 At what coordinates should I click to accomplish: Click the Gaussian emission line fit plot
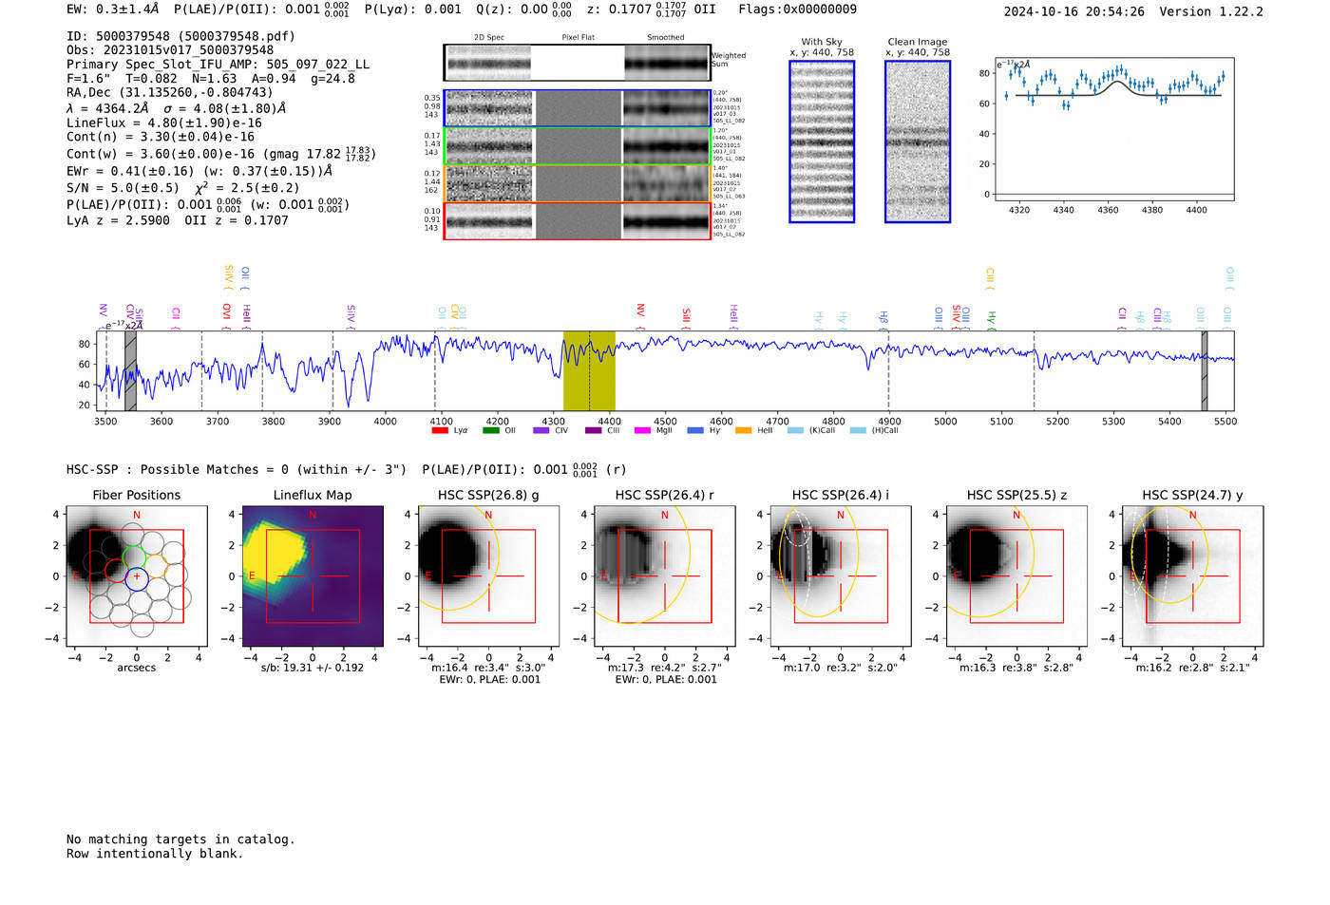tap(1113, 129)
